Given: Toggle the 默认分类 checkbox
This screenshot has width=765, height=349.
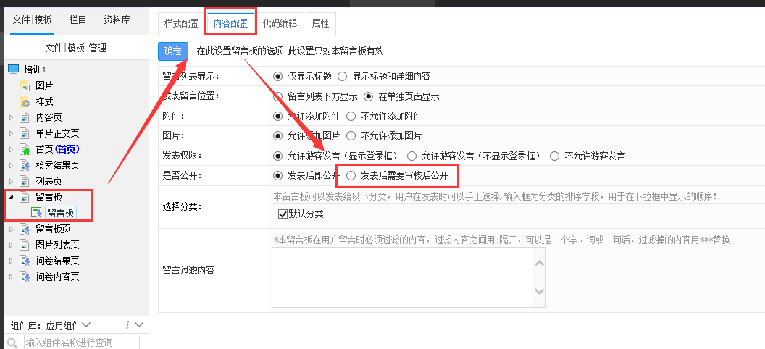Looking at the screenshot, I should pyautogui.click(x=283, y=214).
